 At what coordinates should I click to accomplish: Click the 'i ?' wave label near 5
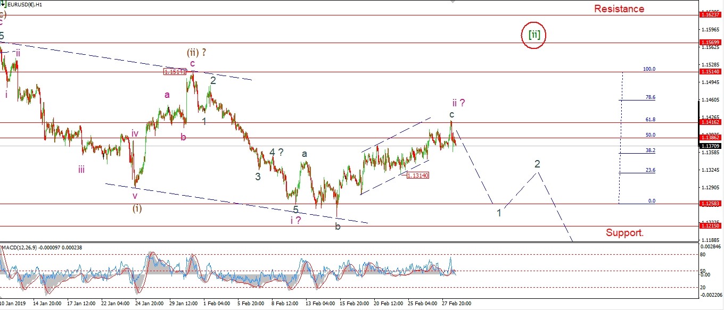pos(295,220)
